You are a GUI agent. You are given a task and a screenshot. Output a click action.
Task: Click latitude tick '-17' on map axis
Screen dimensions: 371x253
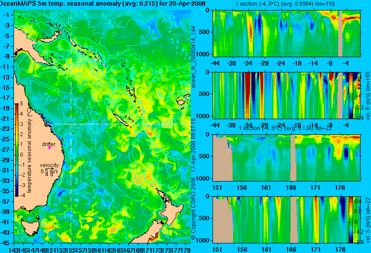5,98
